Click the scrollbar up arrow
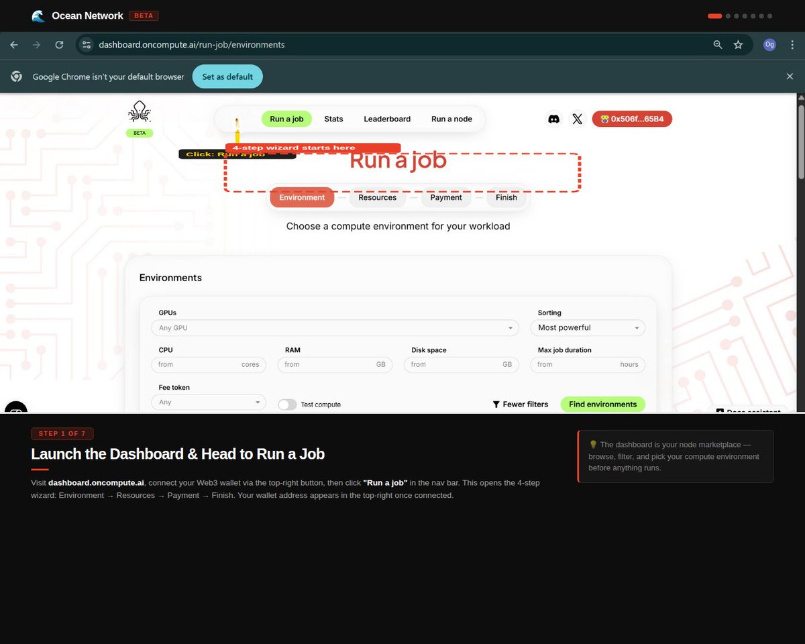Image resolution: width=805 pixels, height=644 pixels. pos(800,98)
